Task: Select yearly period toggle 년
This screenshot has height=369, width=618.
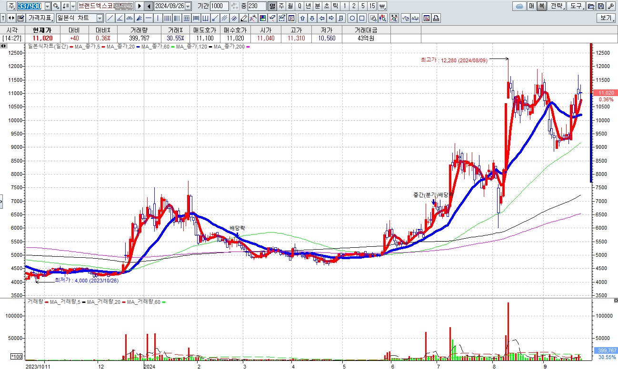Action: 309,6
